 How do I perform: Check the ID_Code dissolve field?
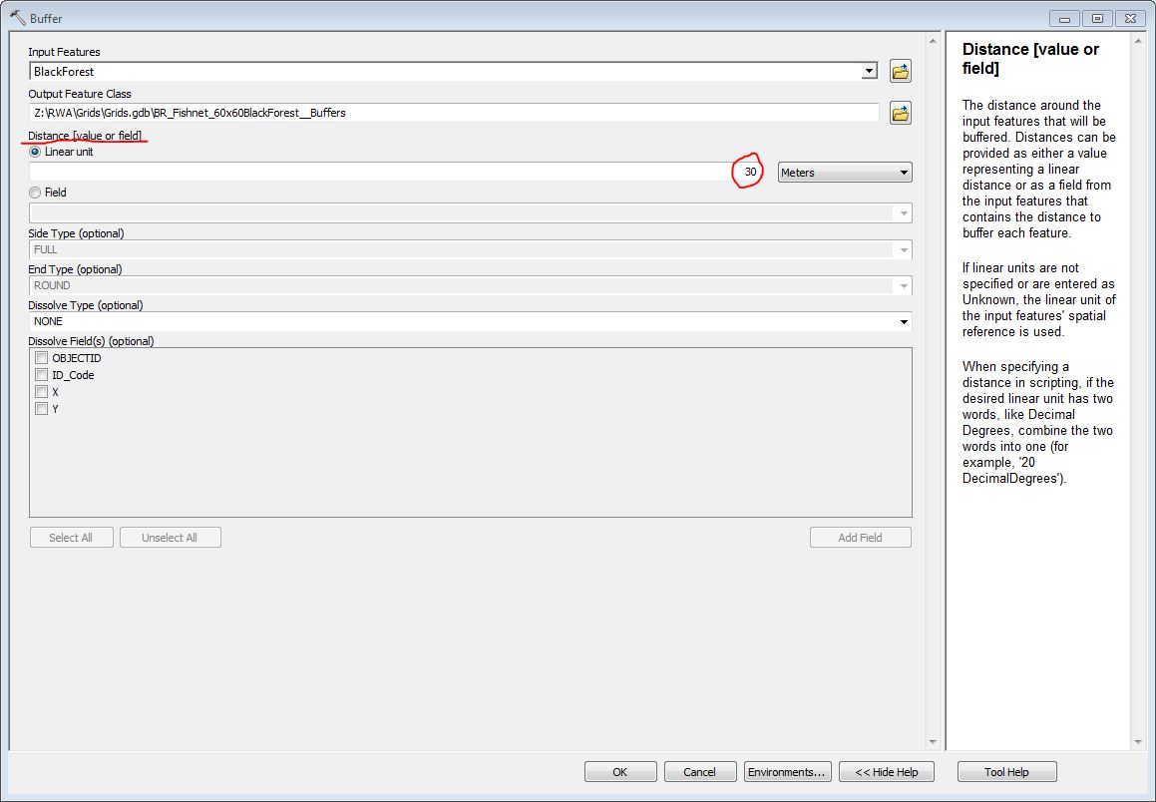41,374
